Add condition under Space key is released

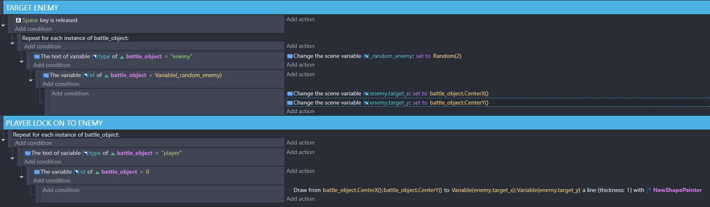pos(33,29)
